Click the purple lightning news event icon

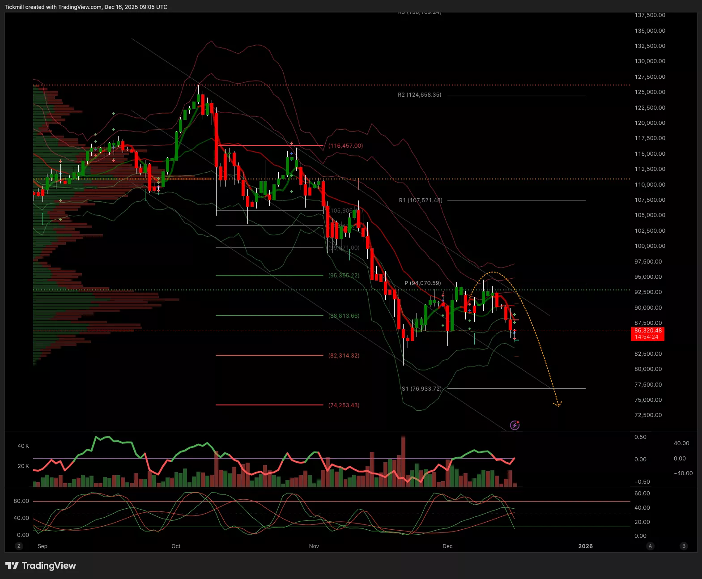point(515,425)
